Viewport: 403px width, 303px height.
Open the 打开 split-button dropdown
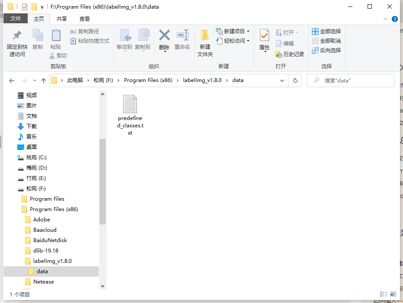pyautogui.click(x=296, y=32)
